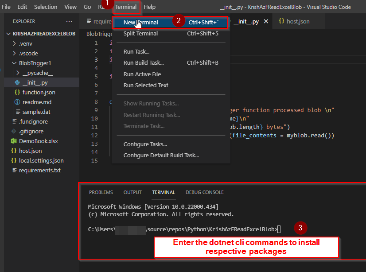The image size is (366, 272).
Task: Collapse the BlobTrigger1 folder
Action: click(14, 63)
